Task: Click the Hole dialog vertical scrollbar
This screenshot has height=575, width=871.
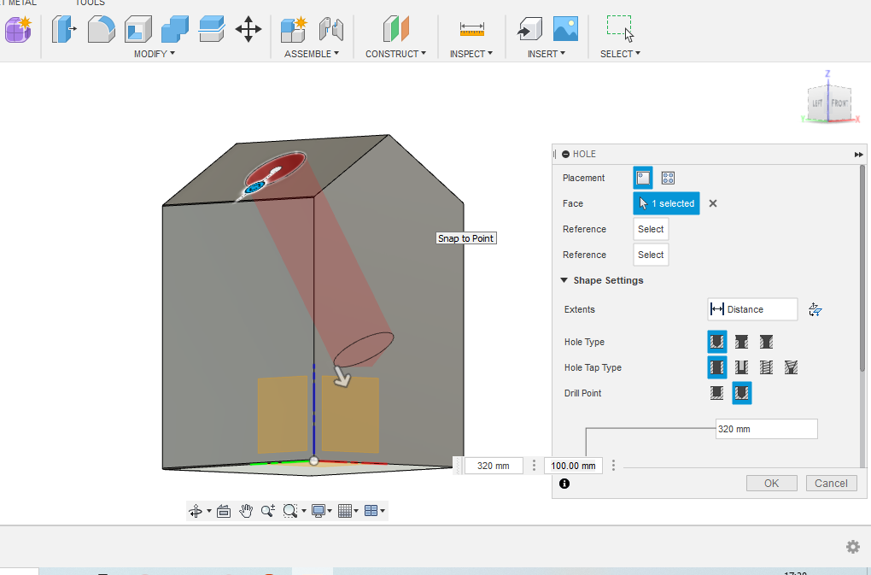Action: [x=862, y=267]
